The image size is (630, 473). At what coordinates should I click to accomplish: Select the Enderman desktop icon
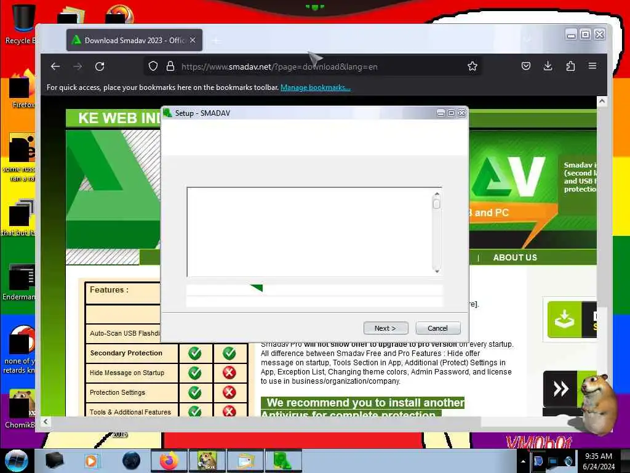pos(19,282)
